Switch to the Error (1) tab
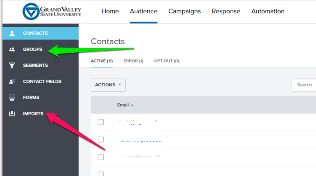The height and width of the screenshot is (176, 316). 133,61
